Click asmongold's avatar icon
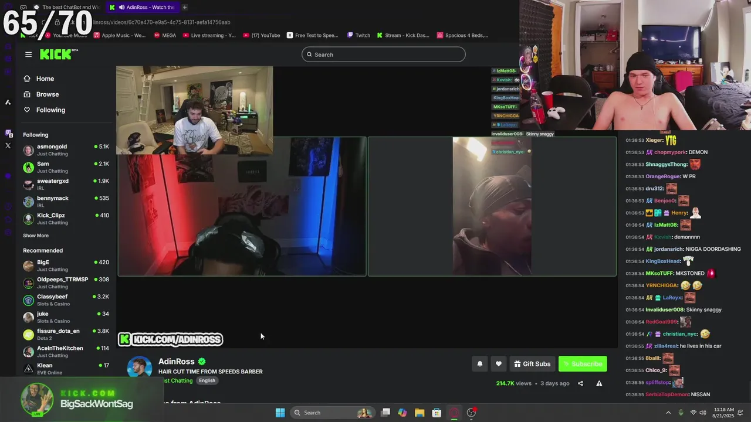This screenshot has height=422, width=751. [x=28, y=150]
